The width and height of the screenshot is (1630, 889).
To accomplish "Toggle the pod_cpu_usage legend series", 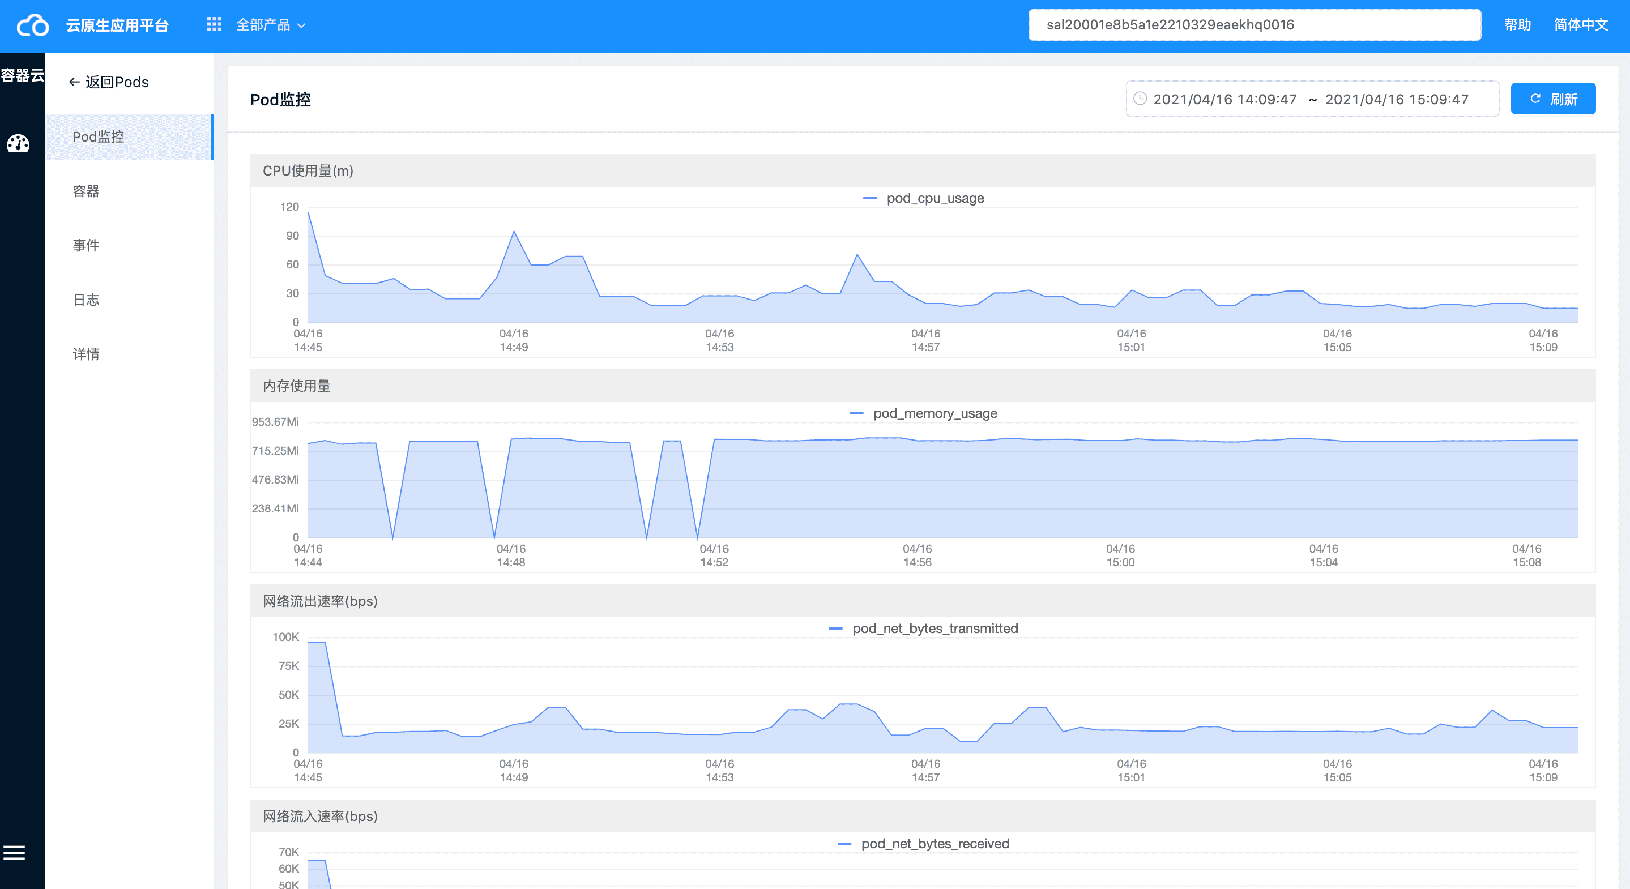I will click(x=923, y=198).
